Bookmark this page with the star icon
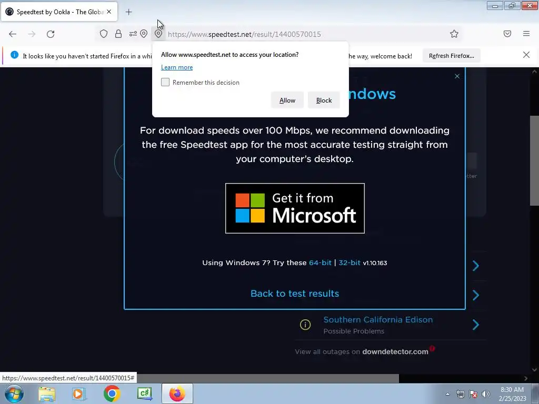 [x=454, y=34]
